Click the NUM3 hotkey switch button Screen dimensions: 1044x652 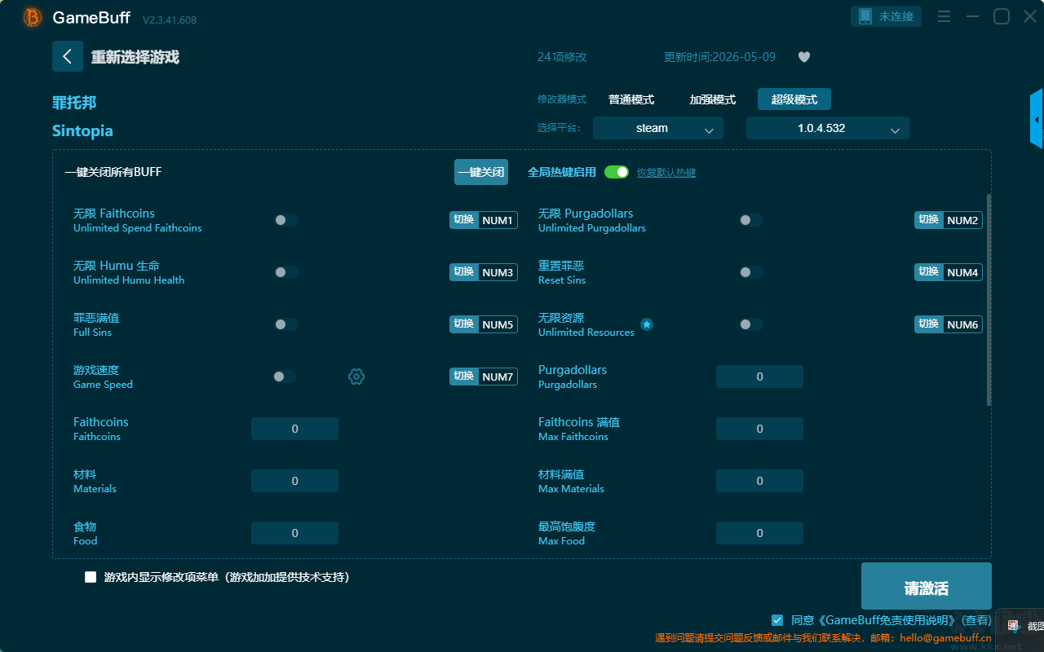click(x=484, y=272)
